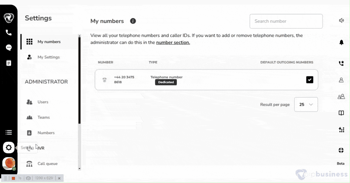Open the info icon next to My numbers
The image size is (350, 183).
tap(133, 21)
